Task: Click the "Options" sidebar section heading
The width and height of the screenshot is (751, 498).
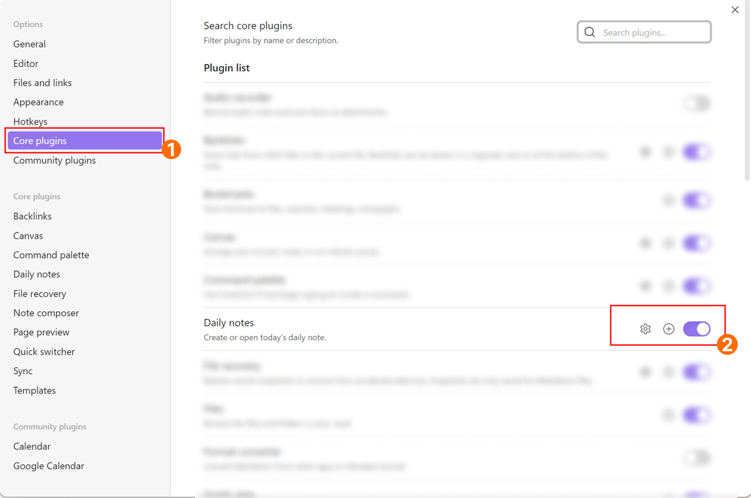Action: click(28, 24)
